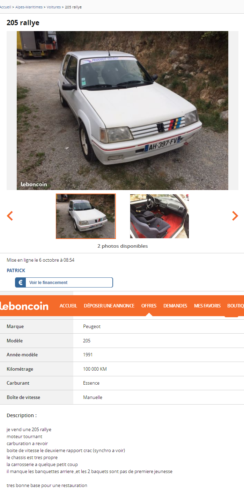The width and height of the screenshot is (244, 494).
Task: Open the main 205 rallye photo
Action: click(x=123, y=110)
